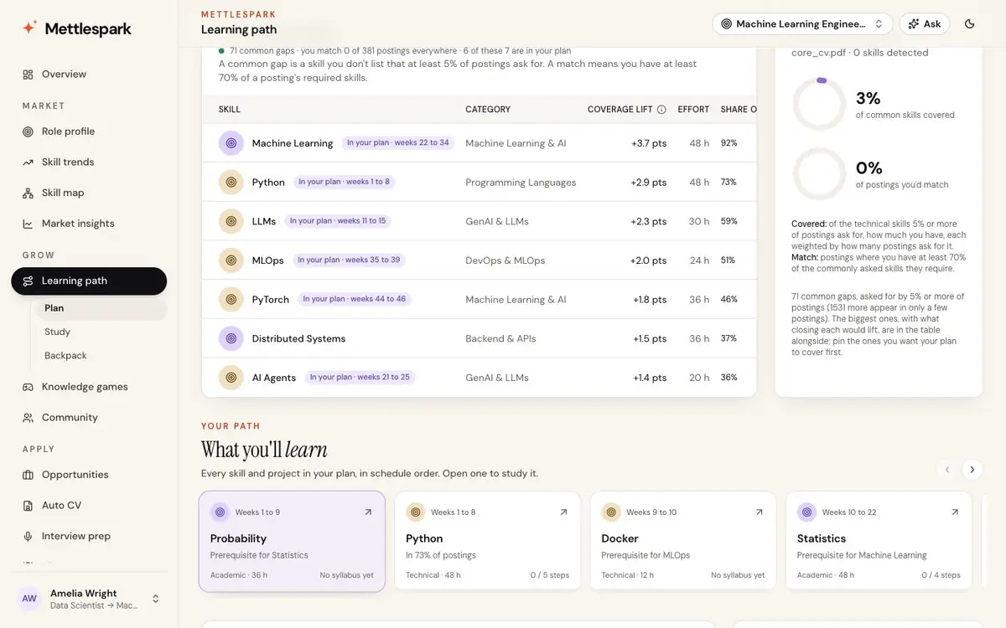
Task: Toggle dark mode with the moon icon
Action: (x=970, y=24)
